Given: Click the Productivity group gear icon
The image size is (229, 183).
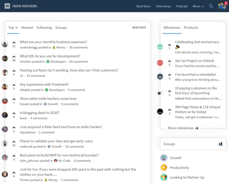Looking at the screenshot, I should 164,168.
